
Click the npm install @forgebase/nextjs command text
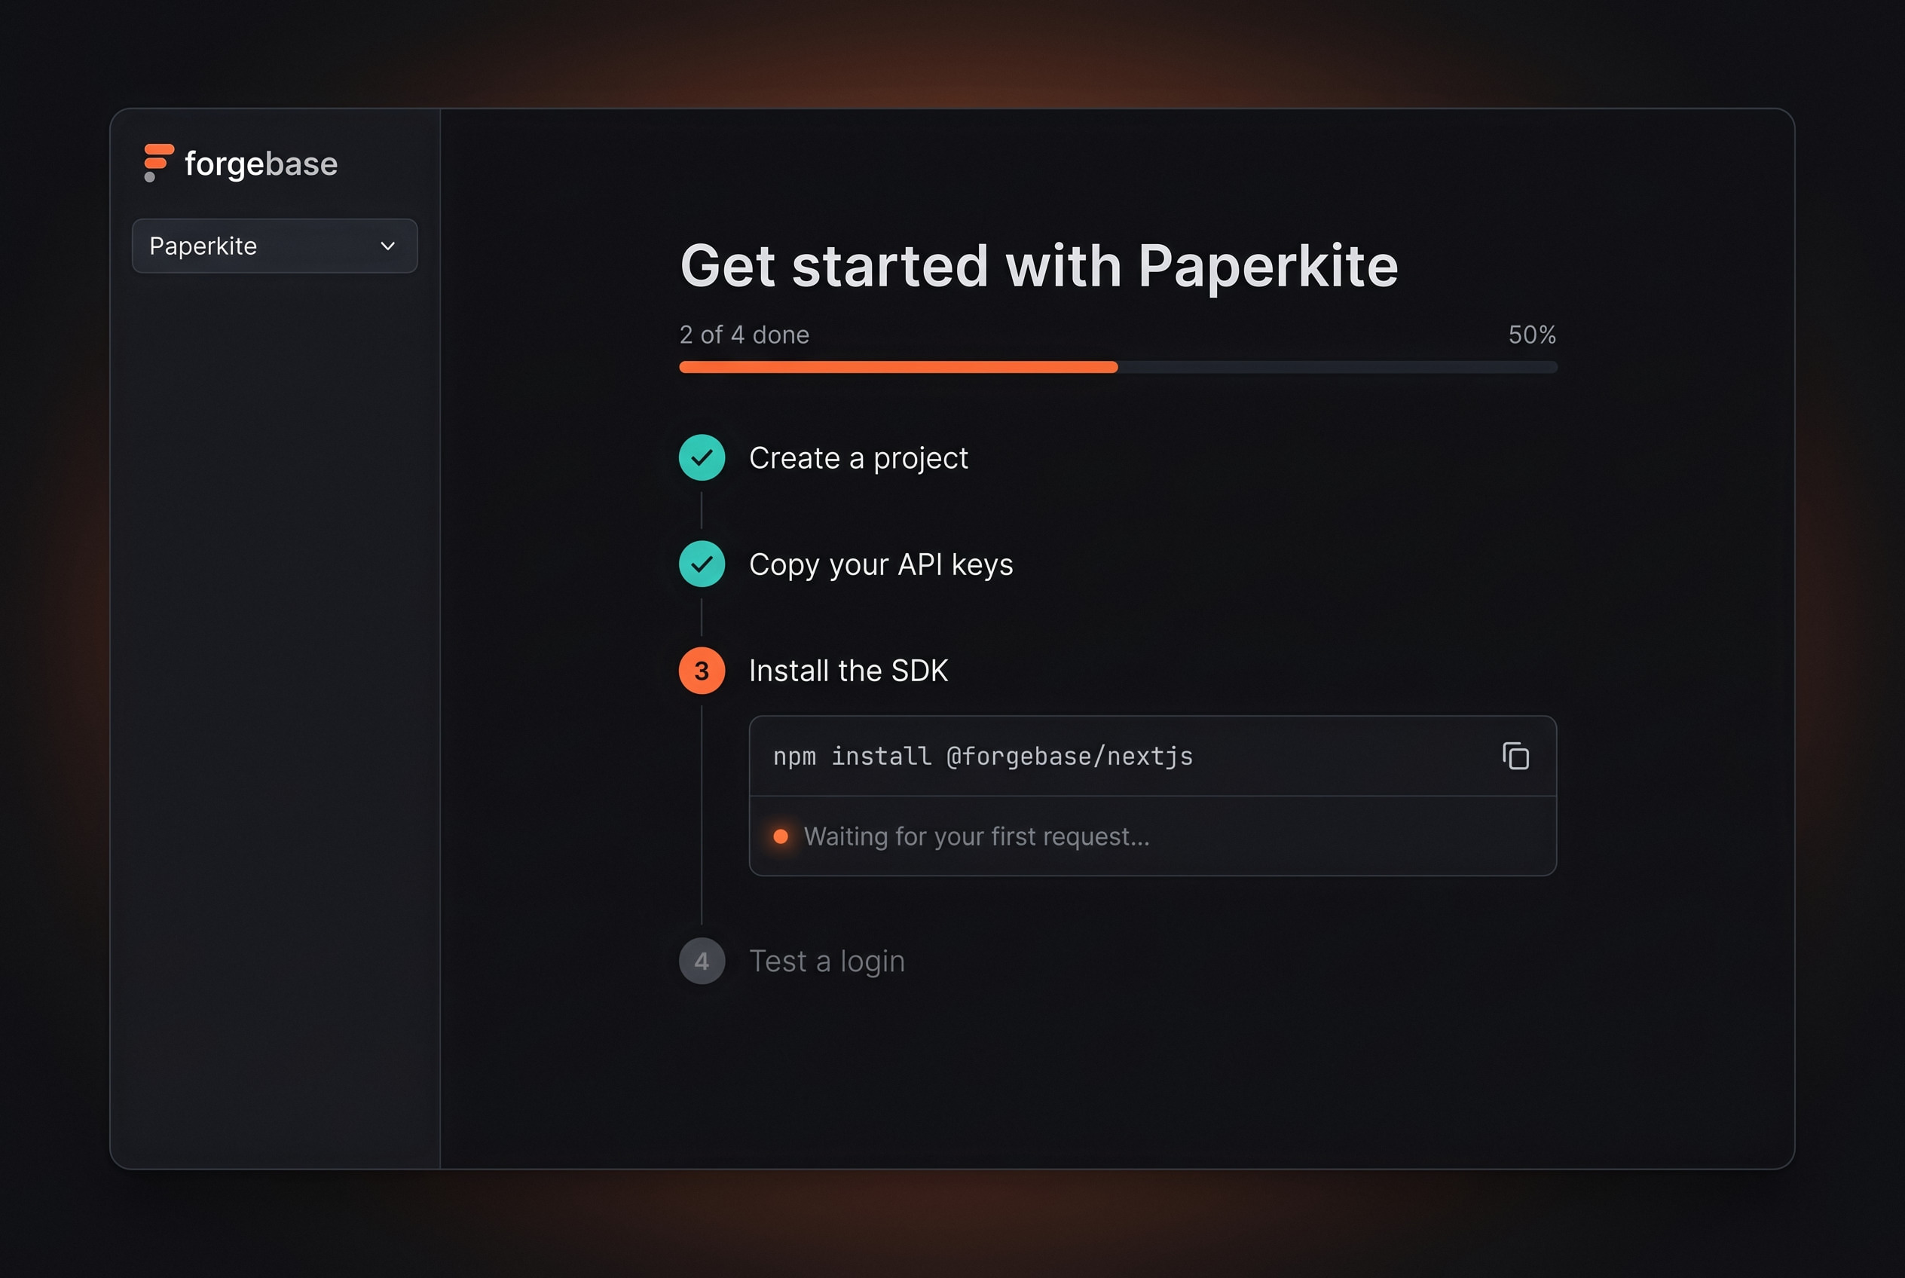982,757
